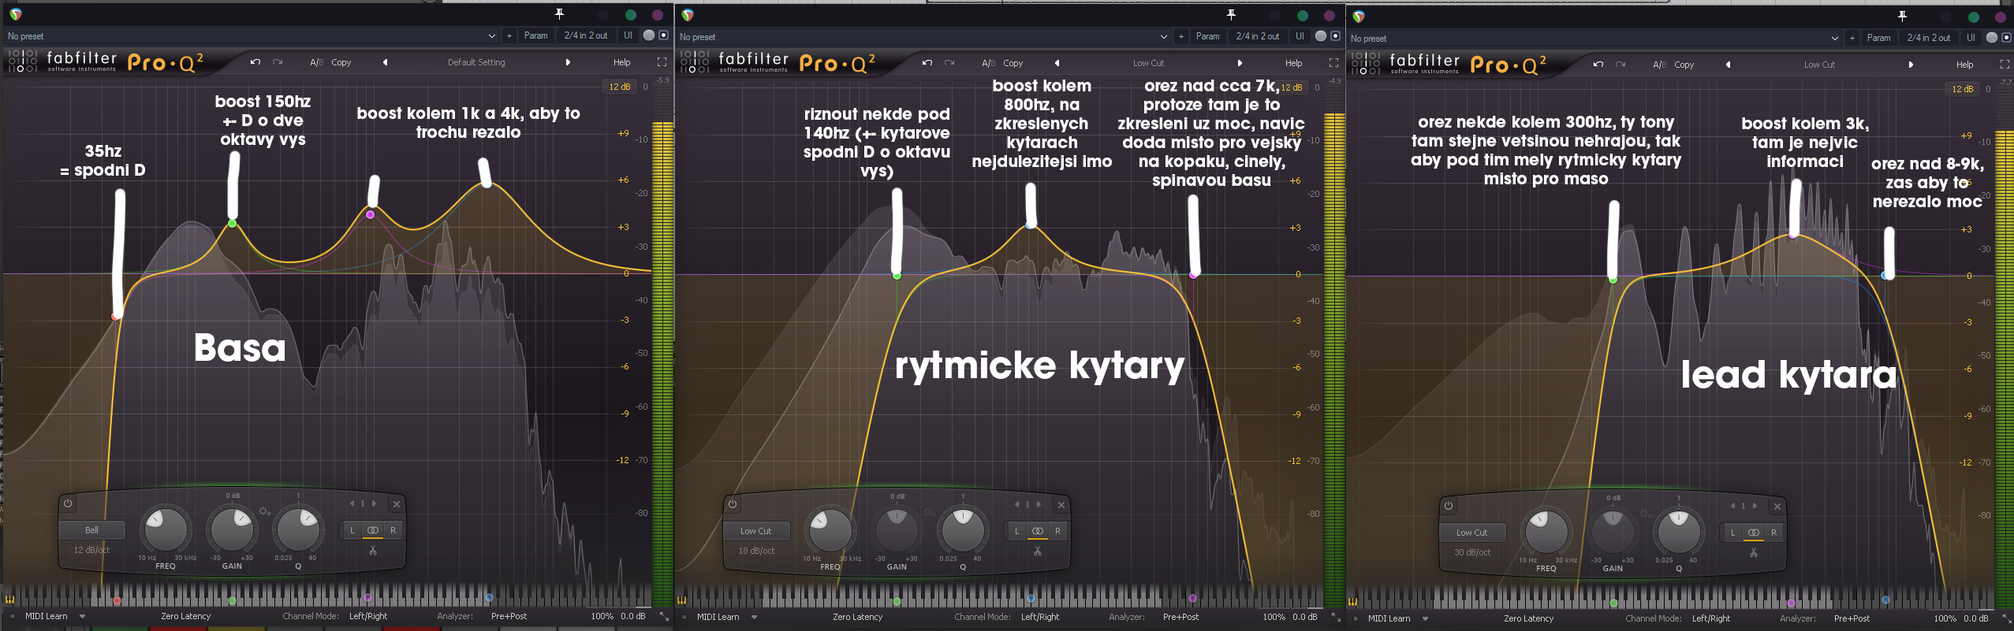Click Zero Latency processing mode in rytmicke kytary EQ
Screen dimensions: 2014x631
857,617
